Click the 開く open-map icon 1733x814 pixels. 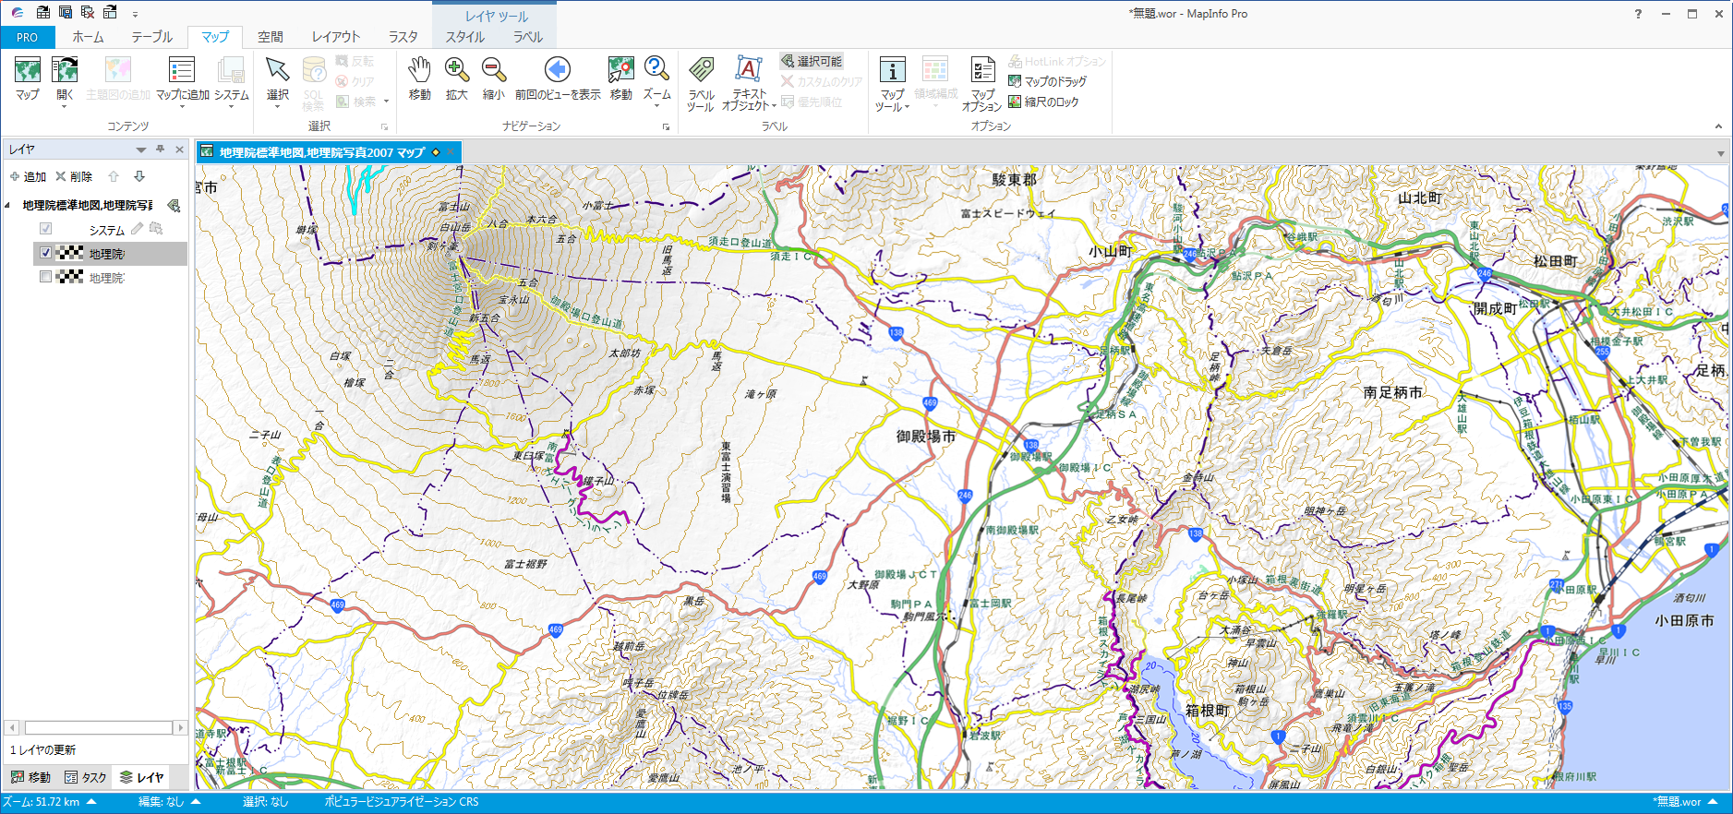[65, 70]
